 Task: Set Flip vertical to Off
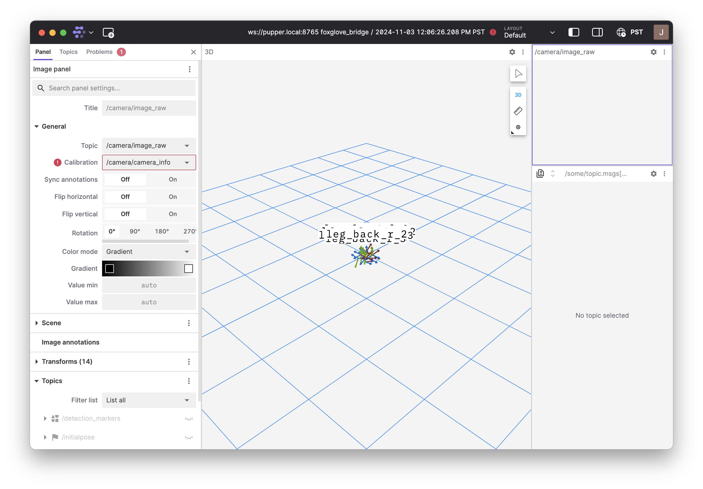[125, 214]
